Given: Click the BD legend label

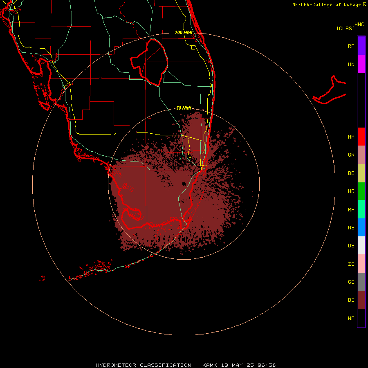Looking at the screenshot, I should pyautogui.click(x=351, y=173).
